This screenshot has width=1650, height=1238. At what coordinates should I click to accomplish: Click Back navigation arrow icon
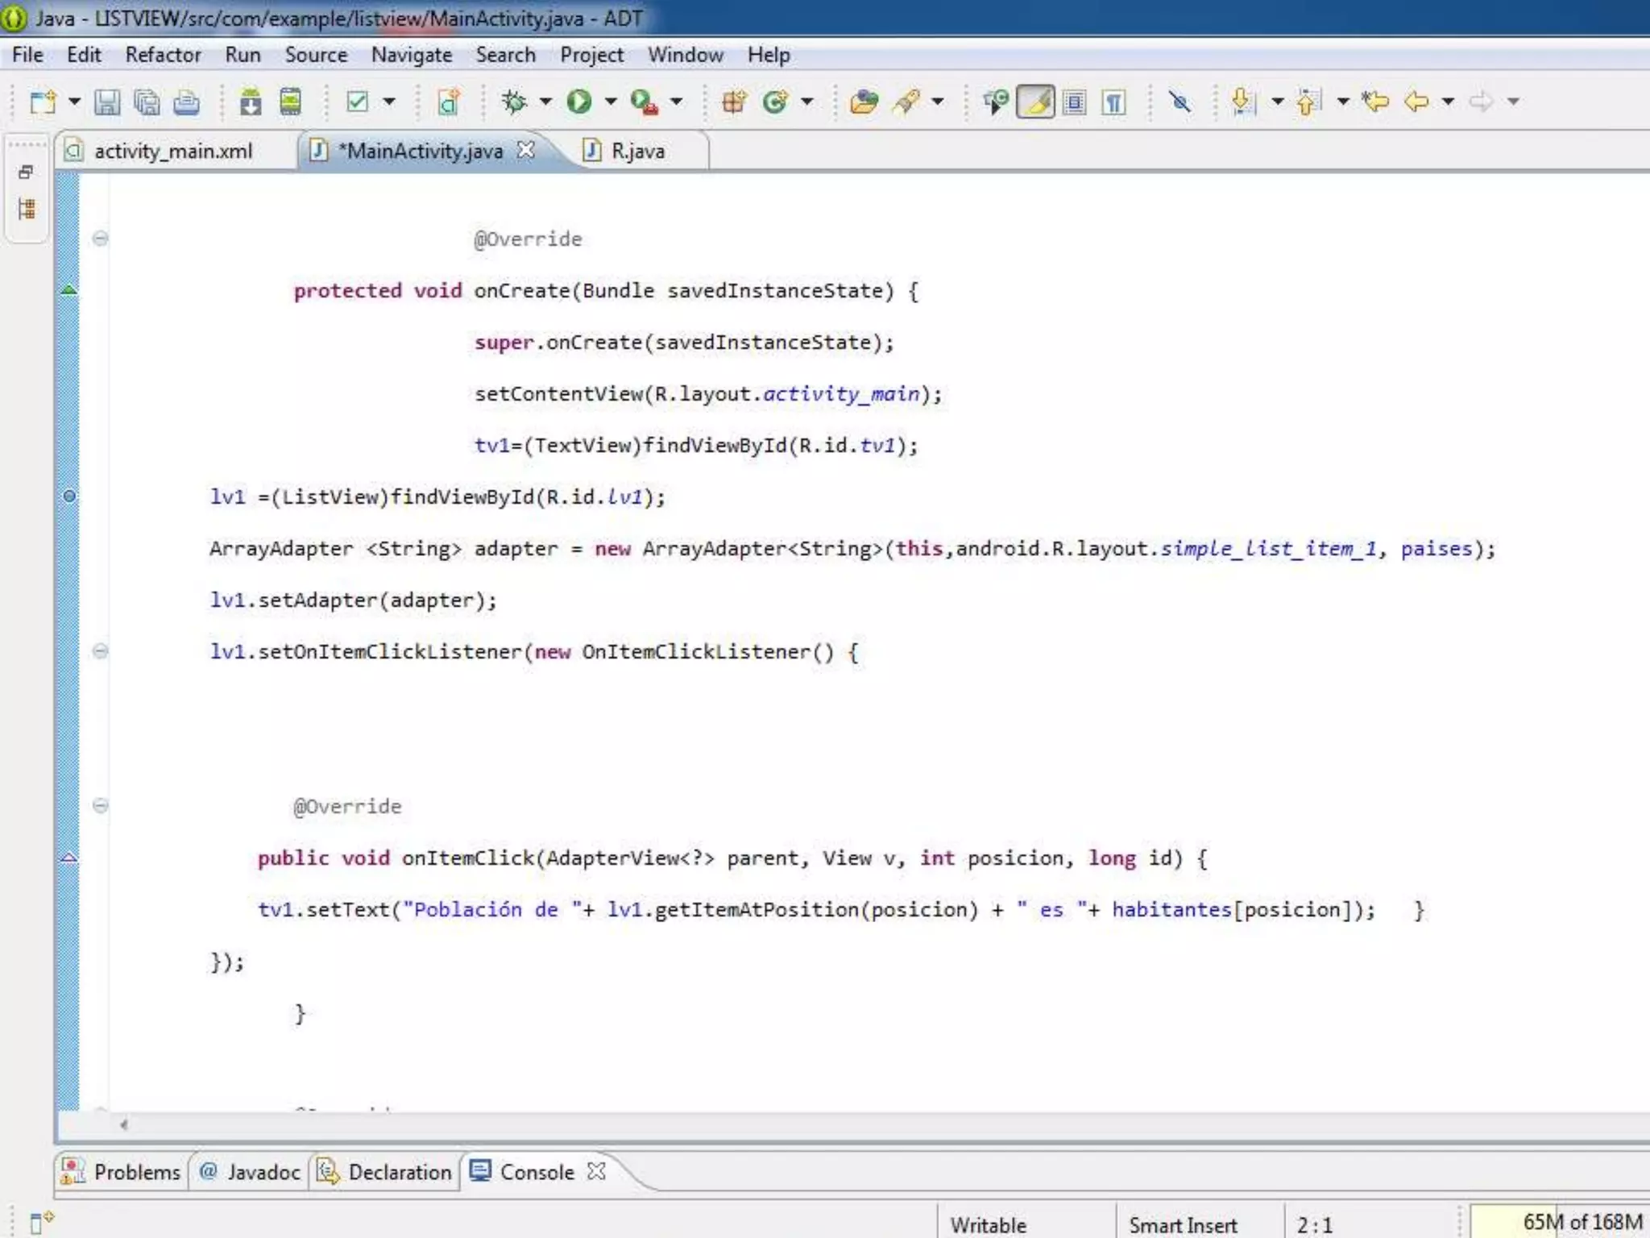[x=1416, y=102]
